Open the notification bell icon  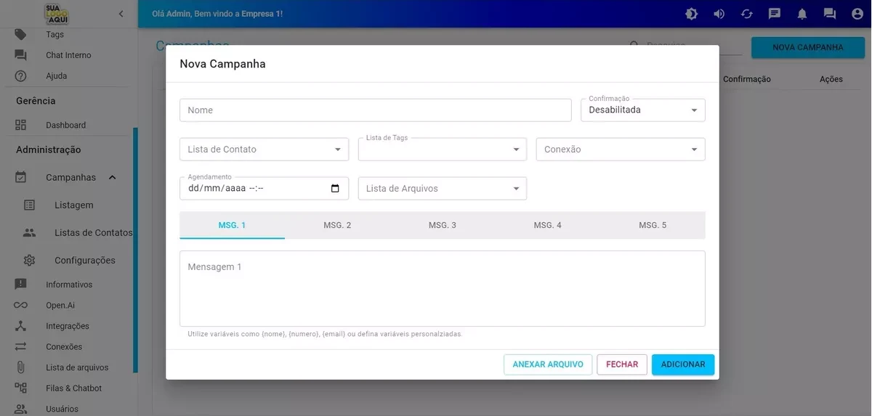pos(802,14)
